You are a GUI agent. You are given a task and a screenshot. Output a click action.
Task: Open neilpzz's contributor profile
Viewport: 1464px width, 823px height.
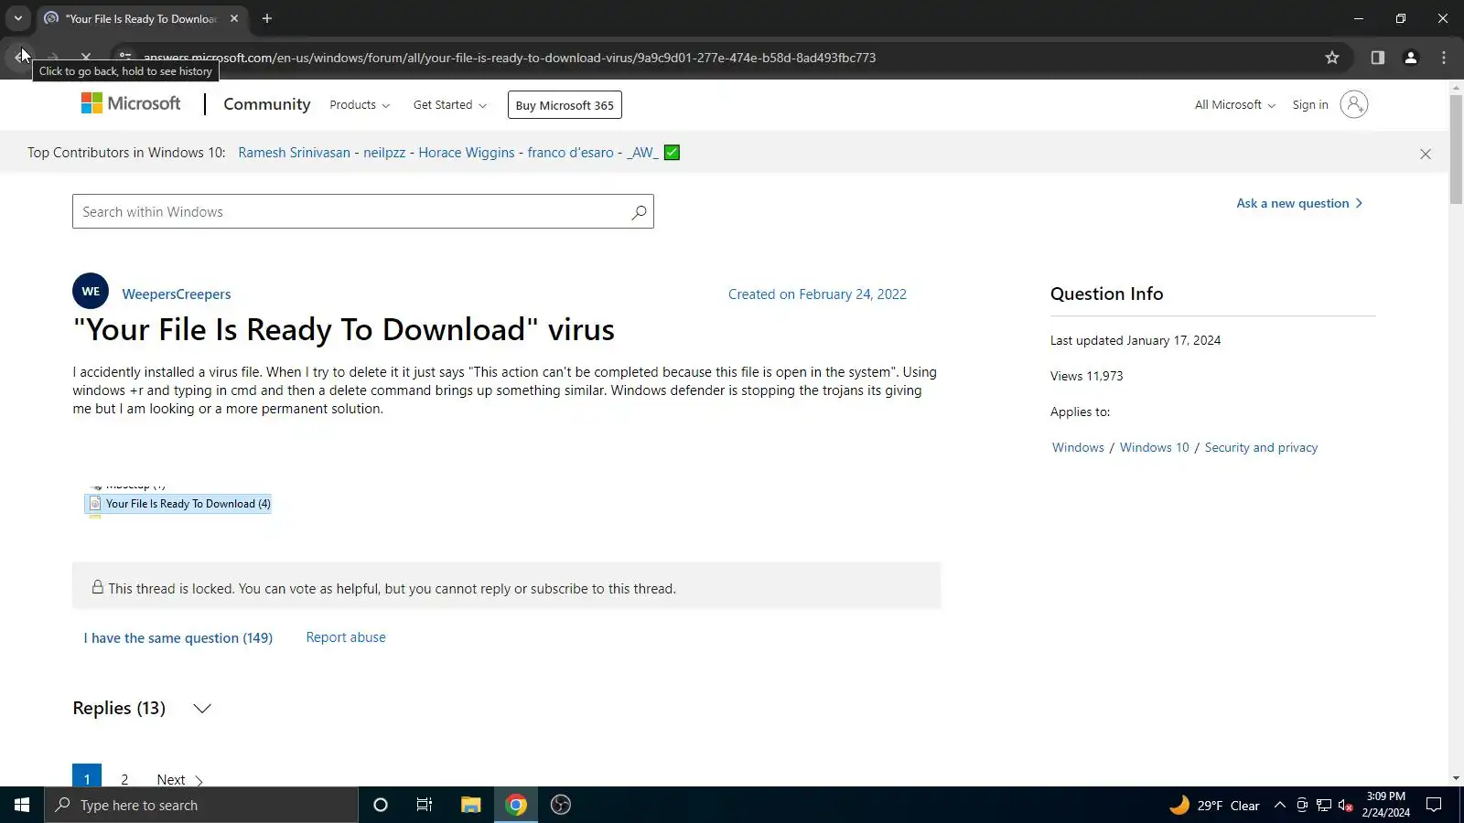[x=384, y=153]
